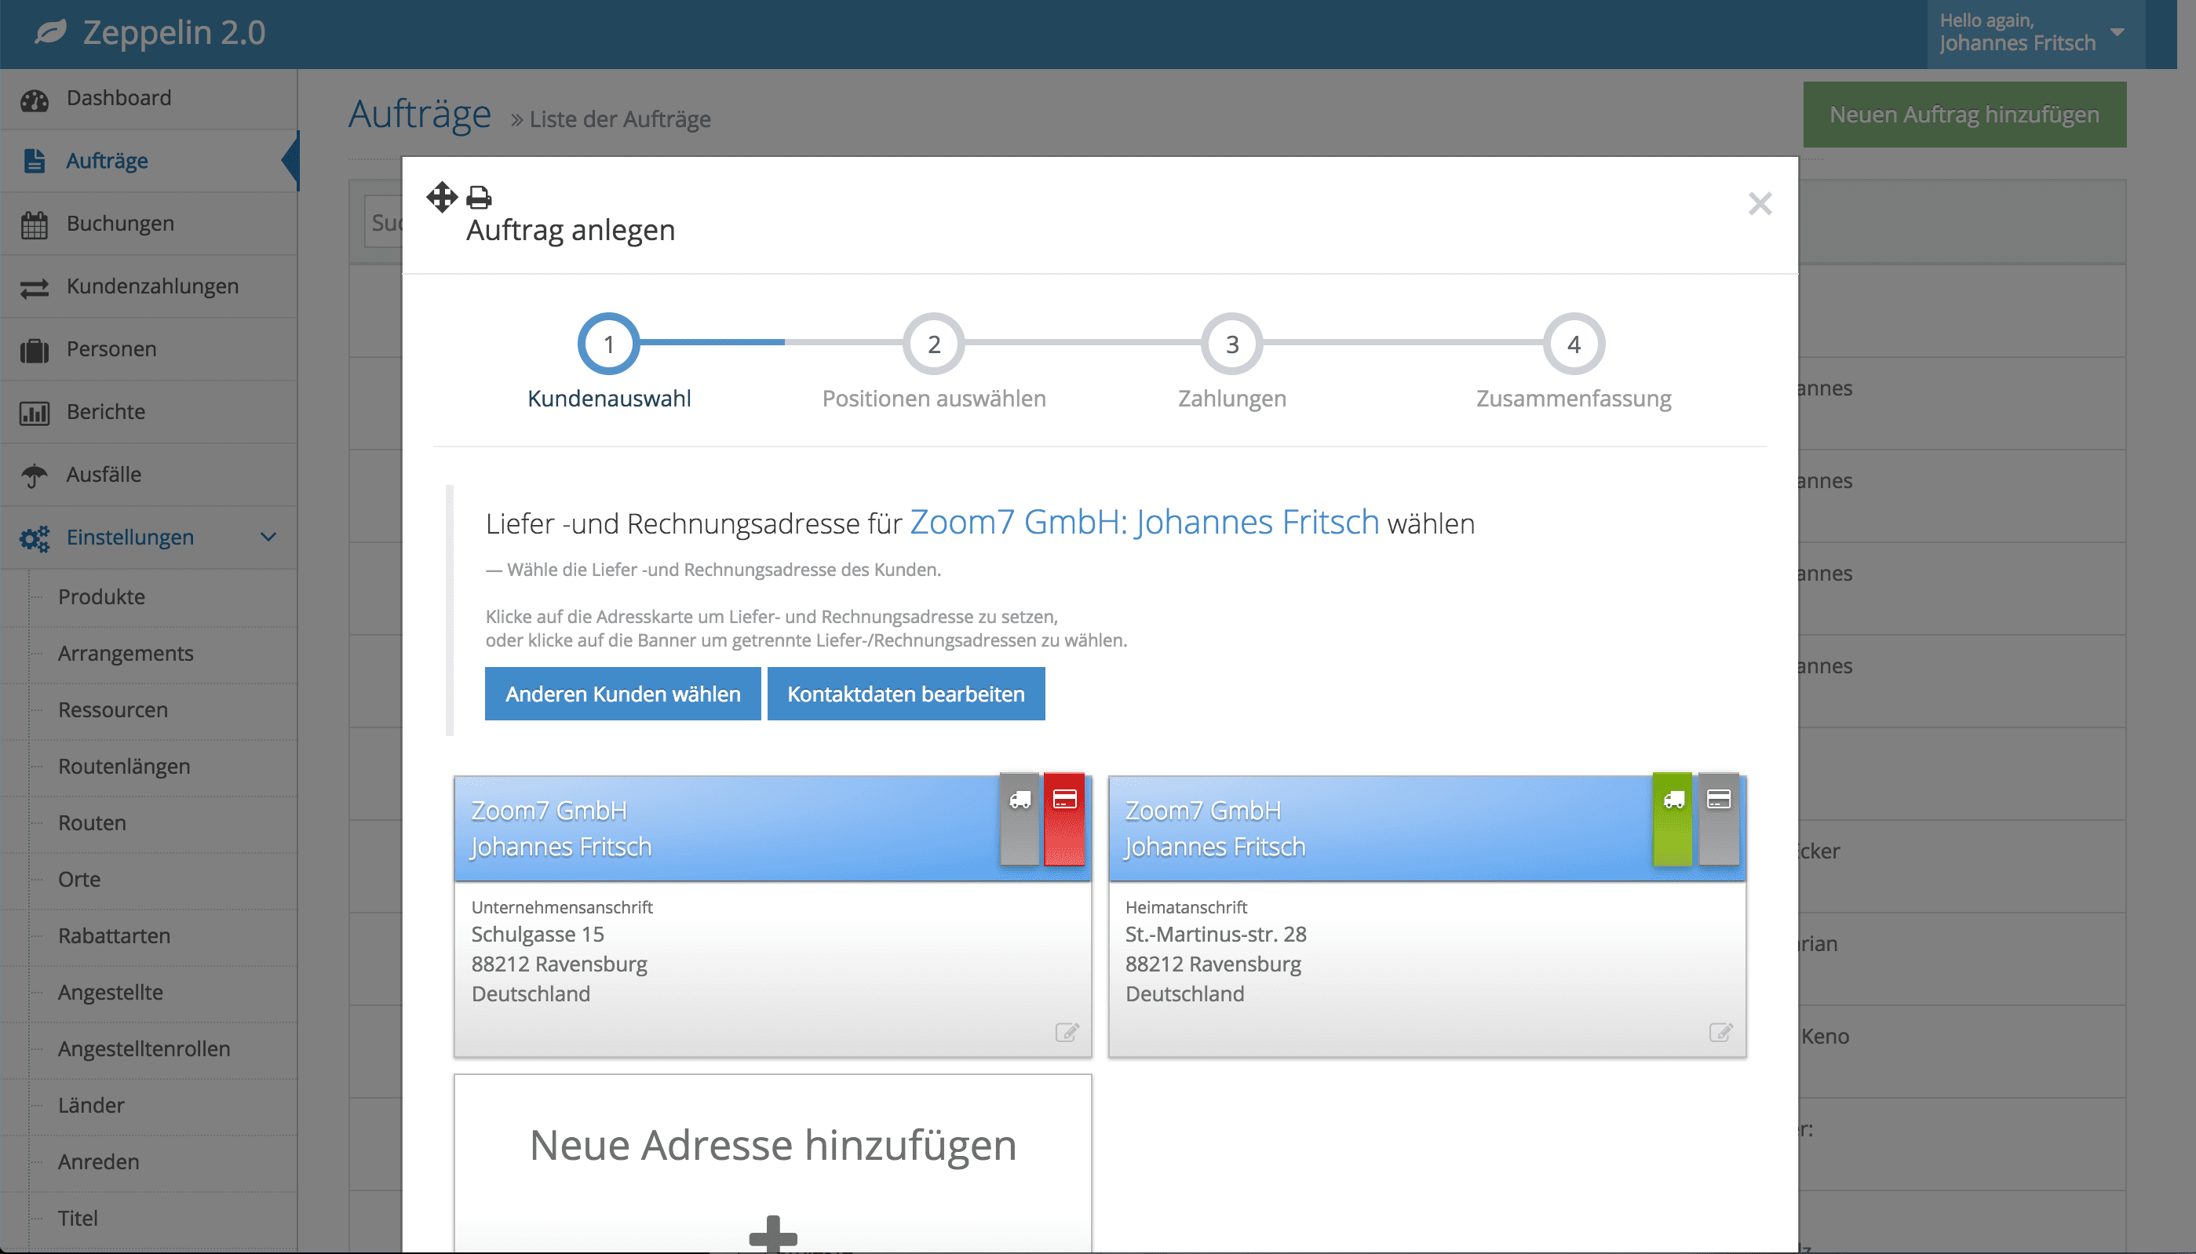This screenshot has width=2196, height=1254.
Task: Click the Zeppelin 2.0 brand title
Action: coord(174,33)
